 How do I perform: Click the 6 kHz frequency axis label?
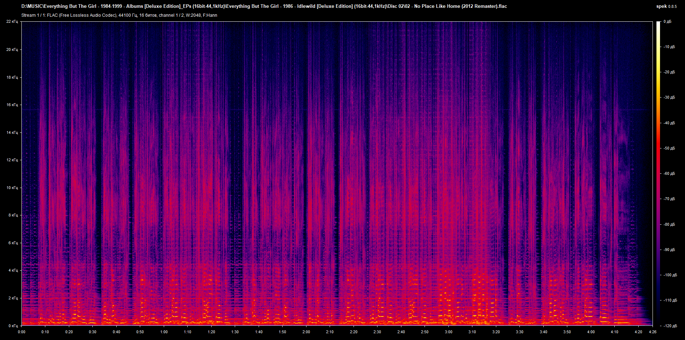[x=13, y=243]
